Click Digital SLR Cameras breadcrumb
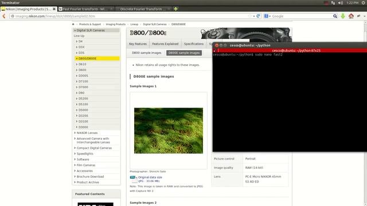The image size is (367, 206). [155, 24]
